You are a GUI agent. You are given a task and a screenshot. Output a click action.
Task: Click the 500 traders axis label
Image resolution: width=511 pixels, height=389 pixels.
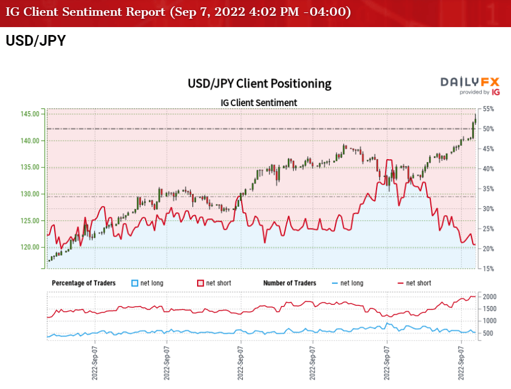[x=488, y=333]
